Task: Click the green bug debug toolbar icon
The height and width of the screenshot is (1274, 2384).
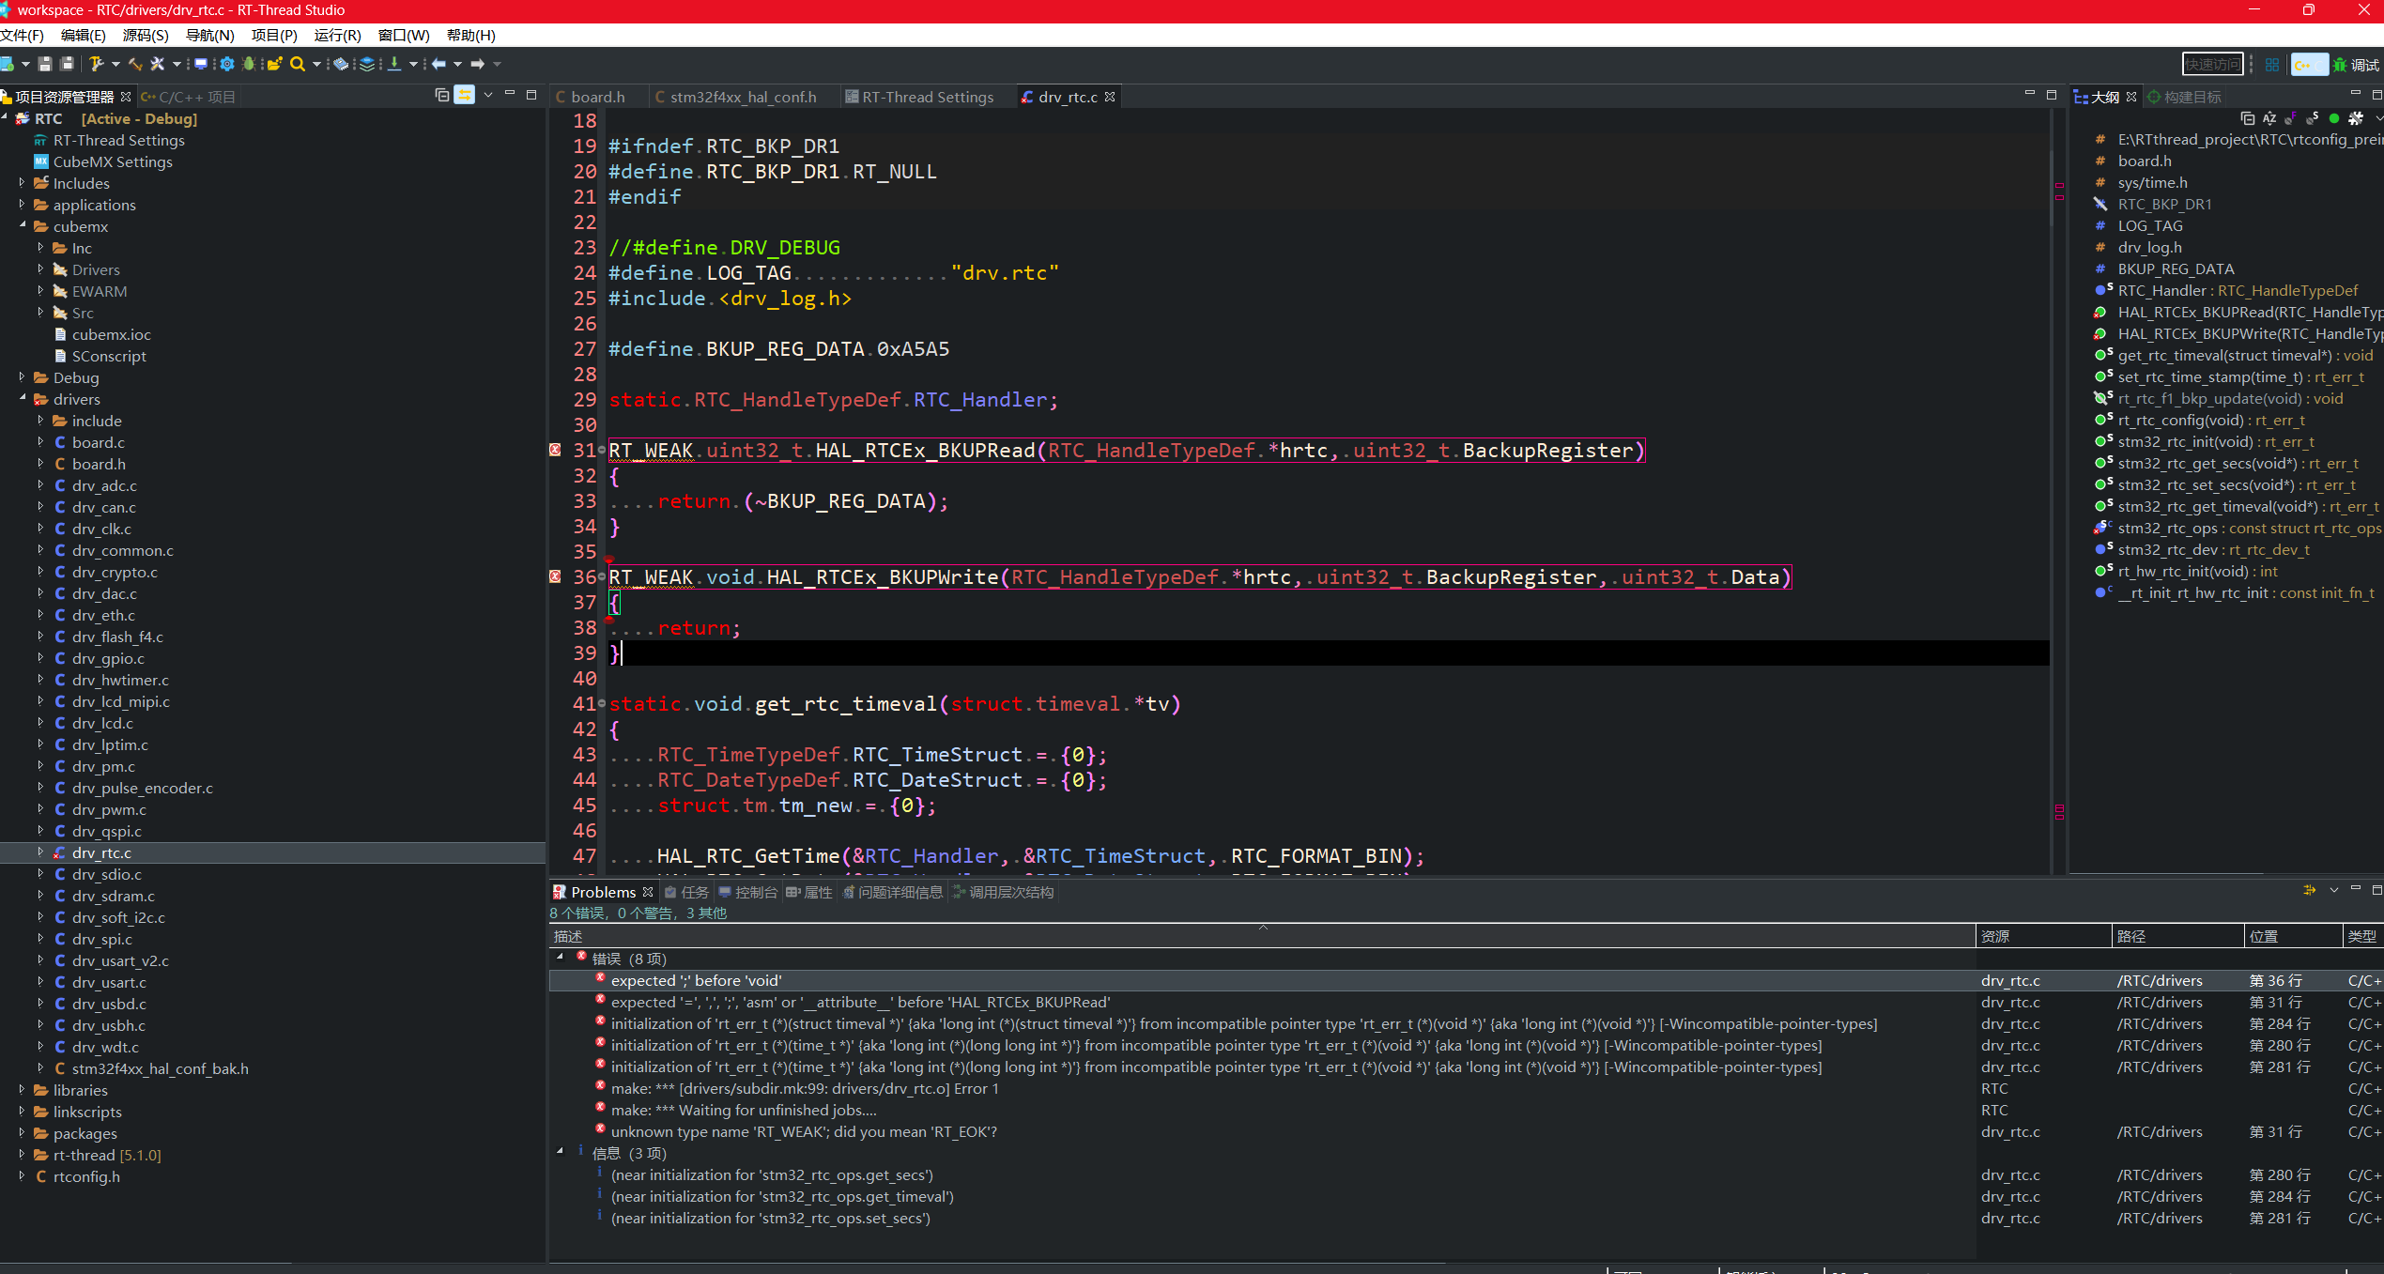Action: pyautogui.click(x=248, y=64)
